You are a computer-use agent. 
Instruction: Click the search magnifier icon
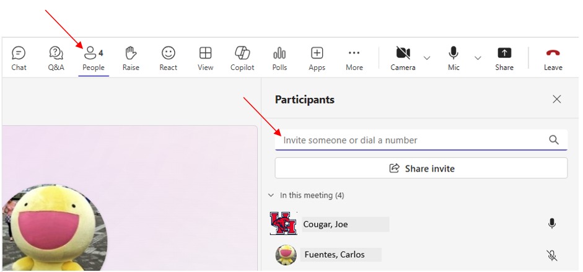[554, 140]
